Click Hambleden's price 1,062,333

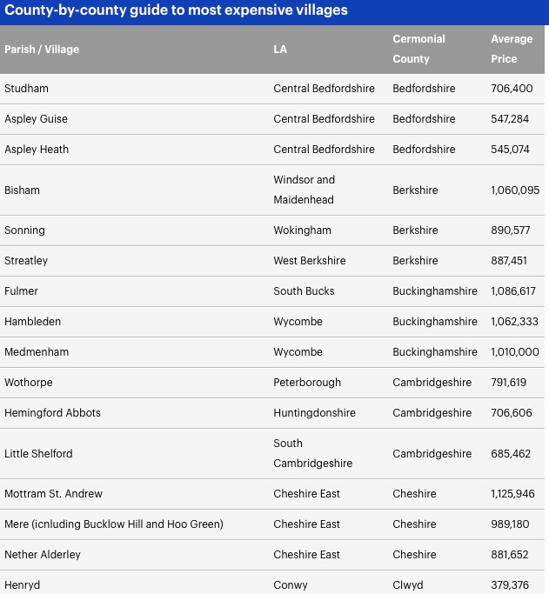click(x=514, y=321)
